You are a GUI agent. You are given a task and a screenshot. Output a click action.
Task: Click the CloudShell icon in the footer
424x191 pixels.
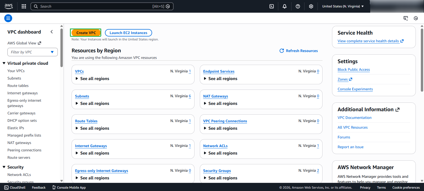tap(6, 188)
